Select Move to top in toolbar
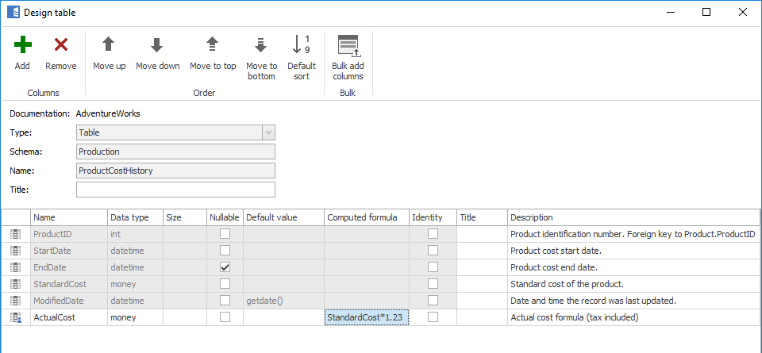This screenshot has height=353, width=762. [x=213, y=46]
